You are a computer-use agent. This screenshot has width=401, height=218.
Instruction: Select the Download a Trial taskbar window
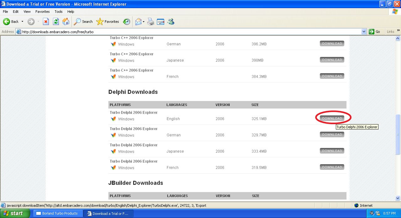click(x=109, y=213)
